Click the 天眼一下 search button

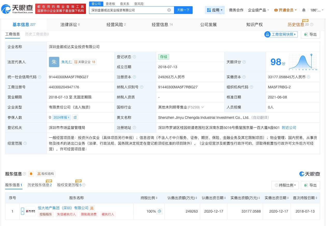183,10
